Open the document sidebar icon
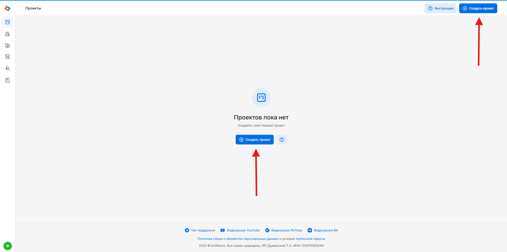The width and height of the screenshot is (507, 252). pyautogui.click(x=7, y=80)
